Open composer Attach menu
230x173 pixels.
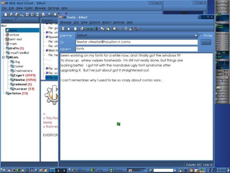tap(106, 22)
